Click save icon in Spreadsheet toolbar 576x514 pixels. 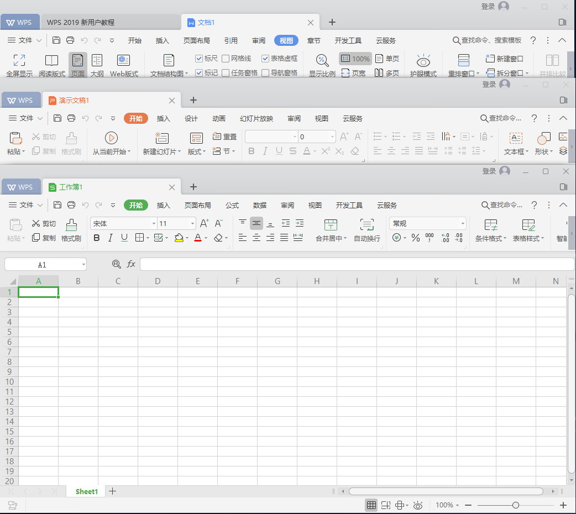point(57,205)
